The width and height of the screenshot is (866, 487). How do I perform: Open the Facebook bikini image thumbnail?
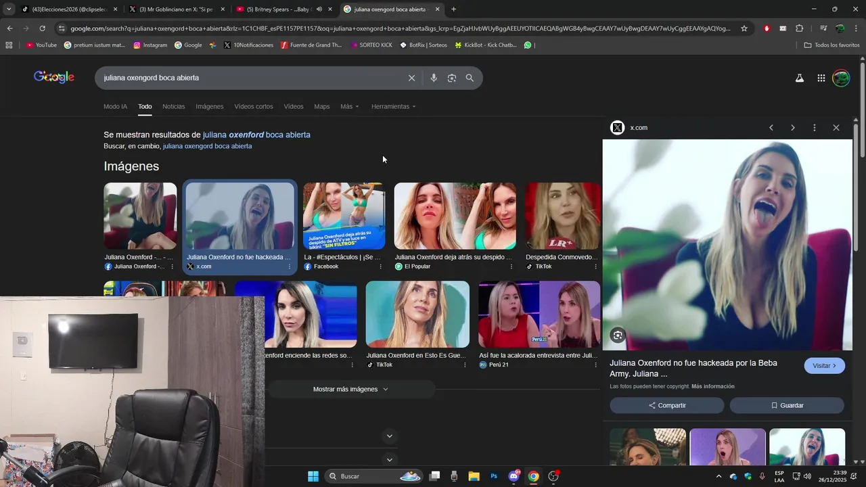click(344, 216)
